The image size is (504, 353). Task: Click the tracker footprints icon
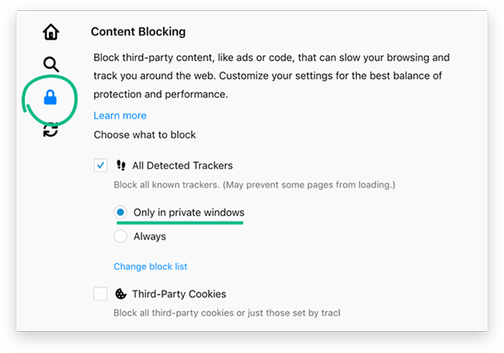tap(121, 166)
